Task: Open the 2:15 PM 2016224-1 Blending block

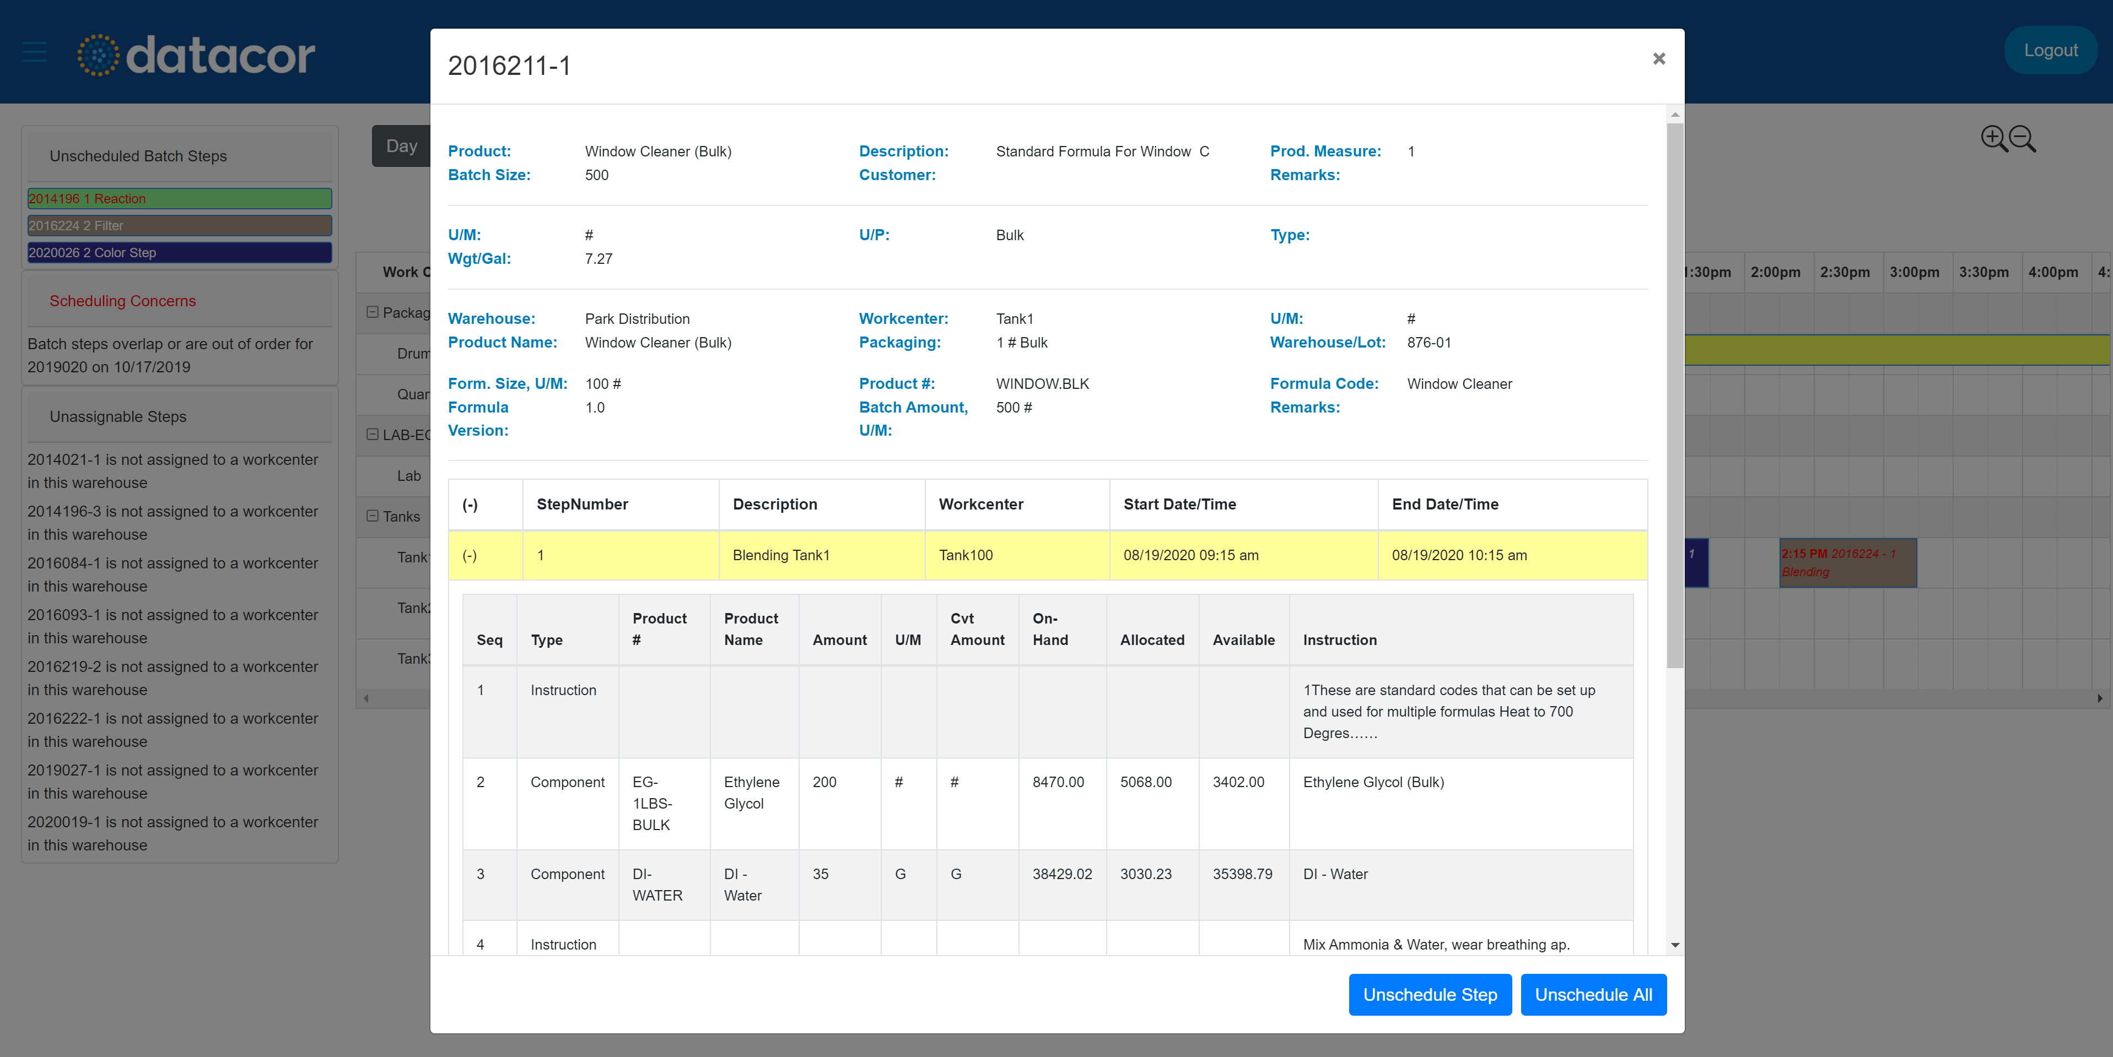Action: point(1848,562)
